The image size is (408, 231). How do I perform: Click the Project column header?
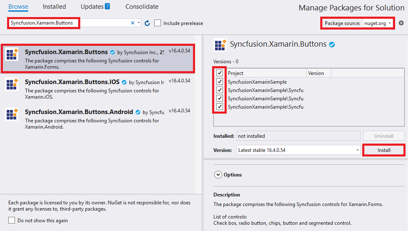[266, 73]
